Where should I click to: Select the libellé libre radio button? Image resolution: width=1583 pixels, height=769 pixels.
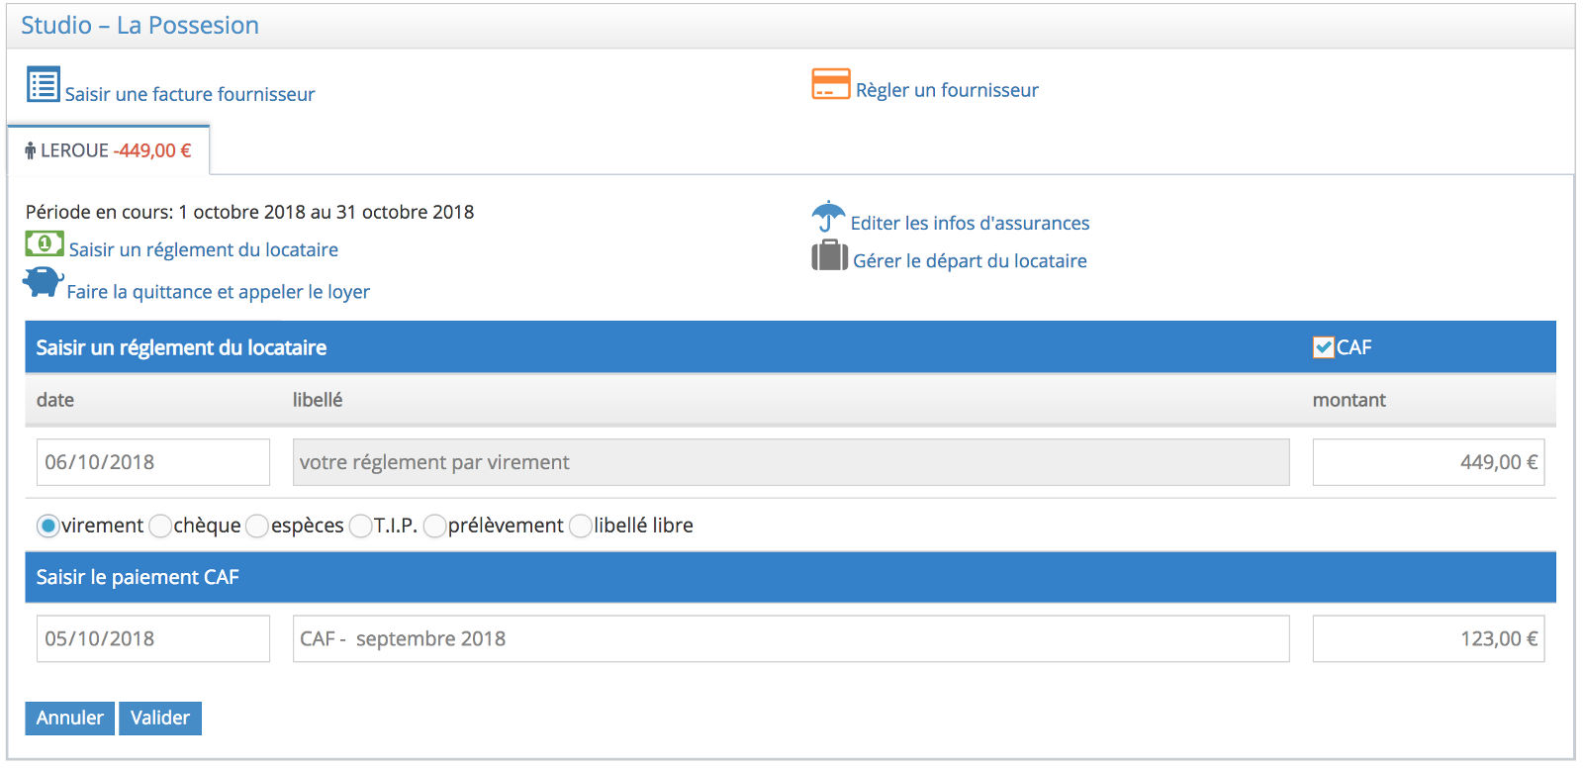coord(580,526)
